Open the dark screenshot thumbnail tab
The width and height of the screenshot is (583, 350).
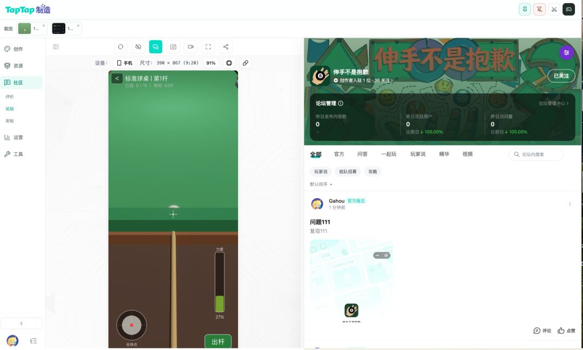59,29
